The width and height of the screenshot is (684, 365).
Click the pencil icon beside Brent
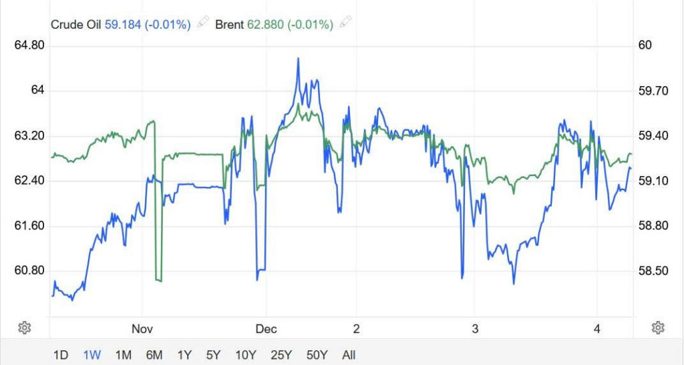345,23
